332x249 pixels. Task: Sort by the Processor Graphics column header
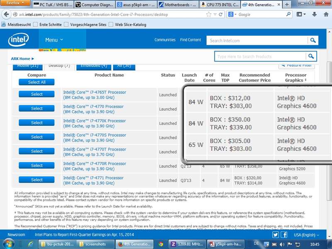click(295, 78)
